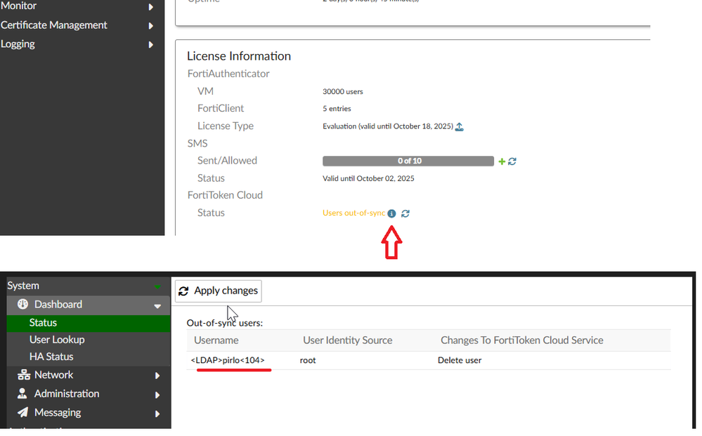Click the Changes To FortiToken Cloud Service header
The height and width of the screenshot is (436, 702).
(521, 341)
